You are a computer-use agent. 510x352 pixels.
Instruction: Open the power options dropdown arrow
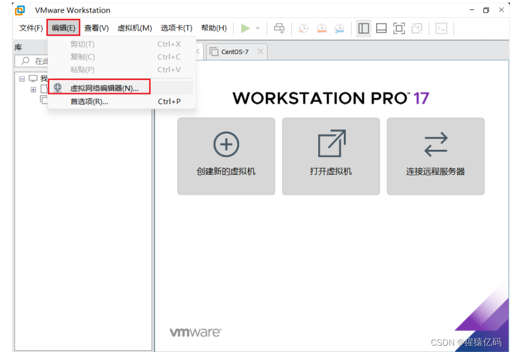[x=257, y=28]
